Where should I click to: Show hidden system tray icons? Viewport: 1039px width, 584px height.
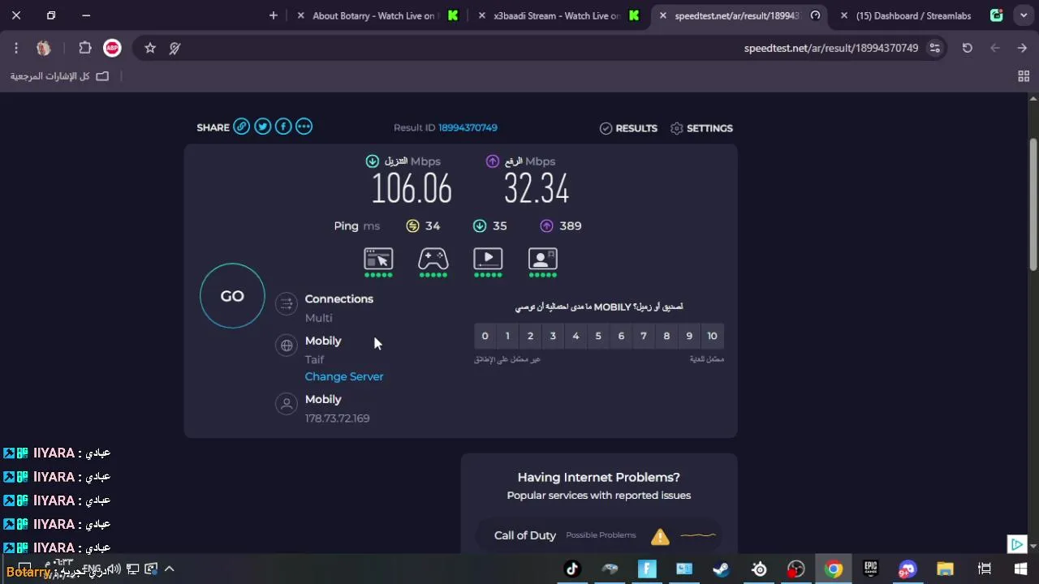tap(170, 569)
